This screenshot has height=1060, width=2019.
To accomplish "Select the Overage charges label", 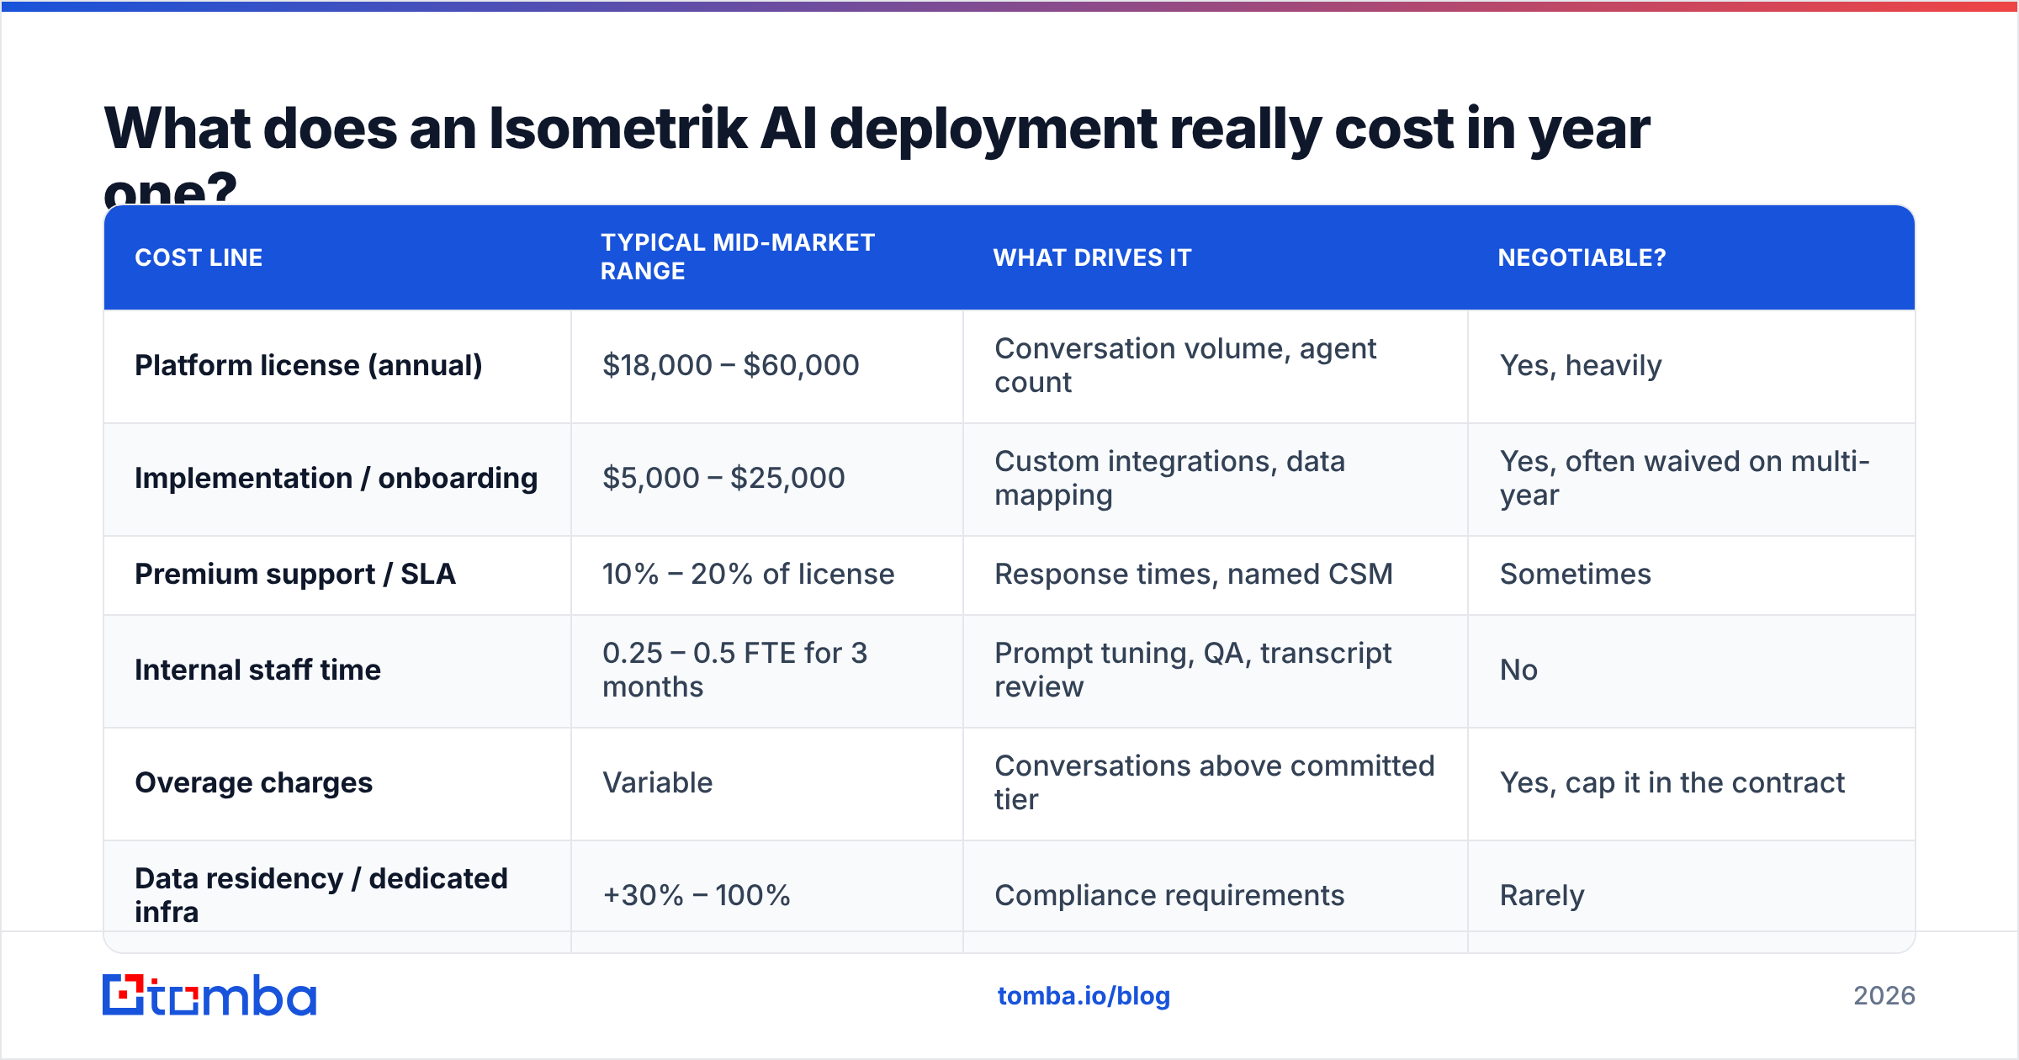I will 253,782.
